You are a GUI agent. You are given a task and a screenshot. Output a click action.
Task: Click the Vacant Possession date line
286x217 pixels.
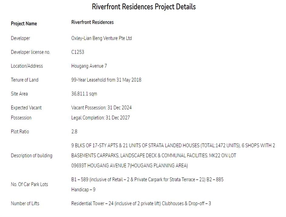[x=102, y=108]
